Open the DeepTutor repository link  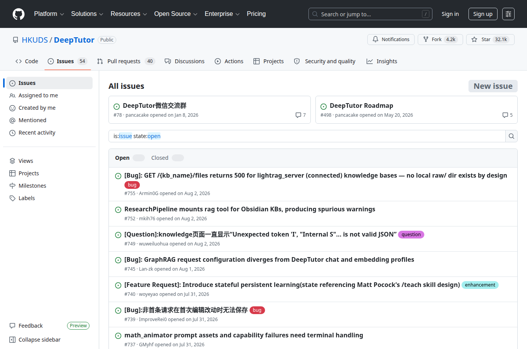(74, 40)
